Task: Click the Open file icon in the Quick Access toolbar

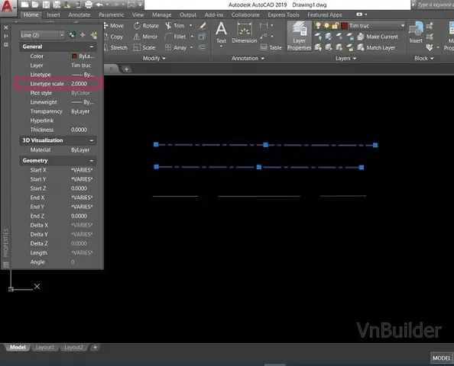Action: pos(35,5)
